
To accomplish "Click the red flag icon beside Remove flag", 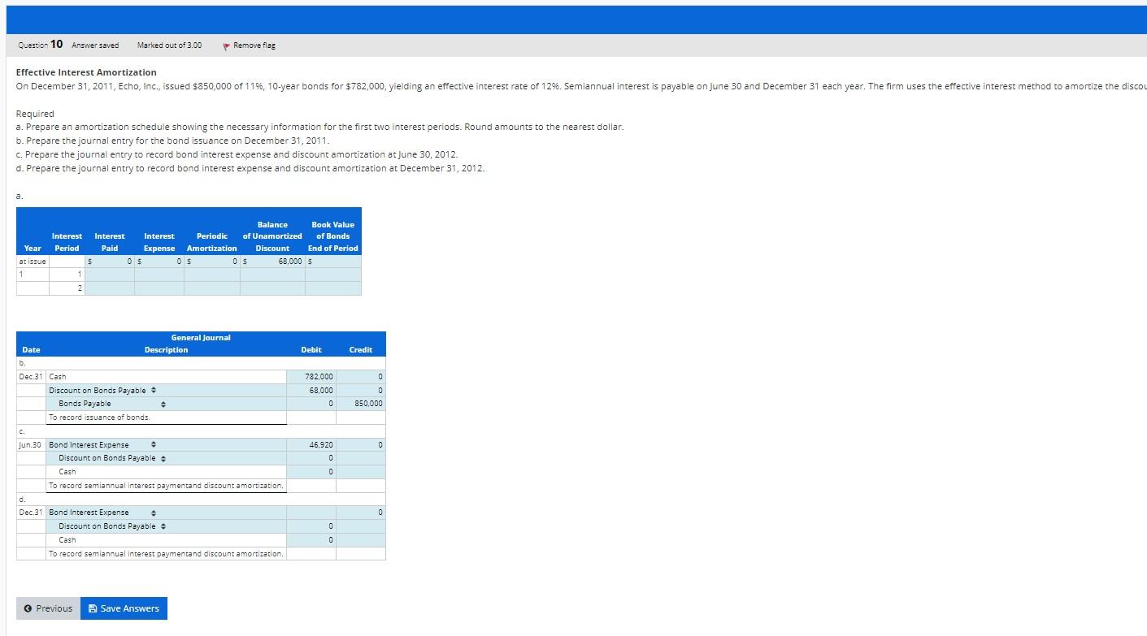I will (225, 45).
